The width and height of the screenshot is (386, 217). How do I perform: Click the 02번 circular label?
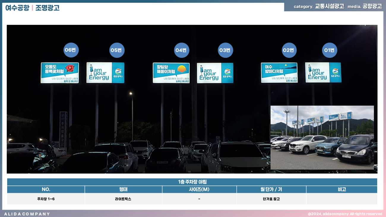(x=289, y=50)
